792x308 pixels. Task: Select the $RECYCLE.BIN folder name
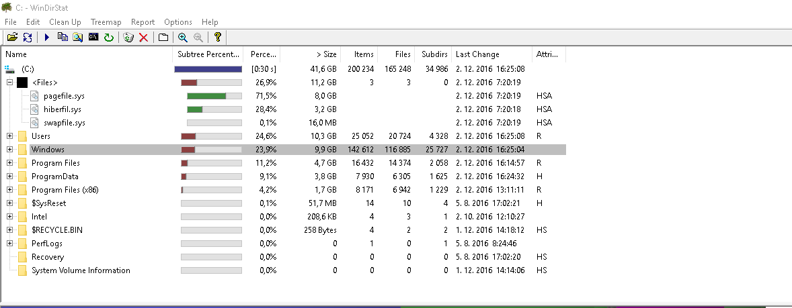click(57, 230)
